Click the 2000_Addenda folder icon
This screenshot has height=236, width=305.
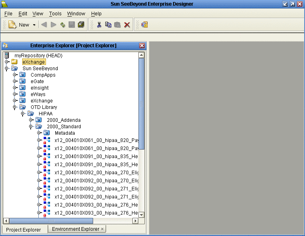pyautogui.click(x=38, y=120)
